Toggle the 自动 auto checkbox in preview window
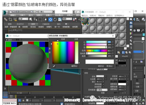 tap(7, 40)
